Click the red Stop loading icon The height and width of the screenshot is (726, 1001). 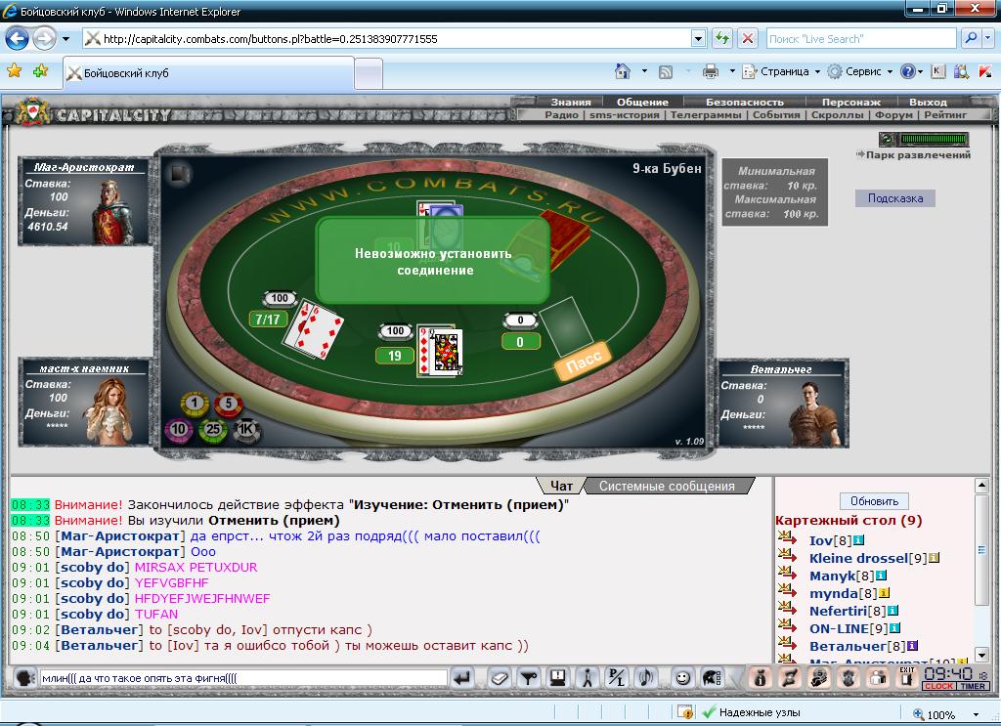pos(748,39)
